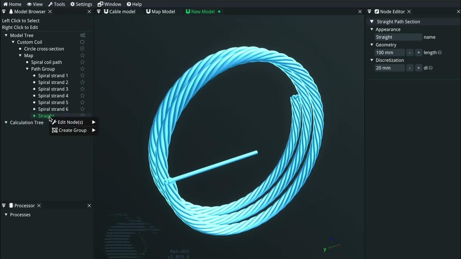Switch to the Cable model tab
Screen dimensions: 461x259
tap(120, 12)
